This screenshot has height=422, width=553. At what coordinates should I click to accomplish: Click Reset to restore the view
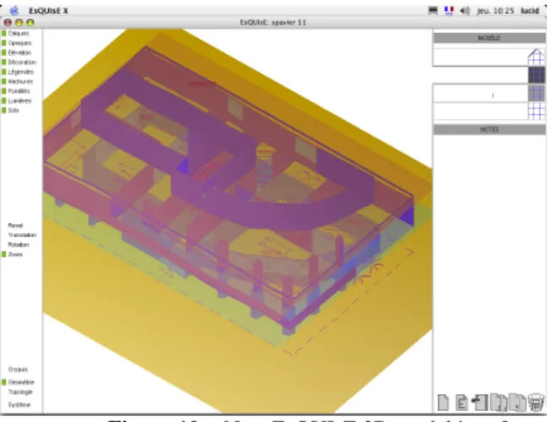pyautogui.click(x=15, y=225)
